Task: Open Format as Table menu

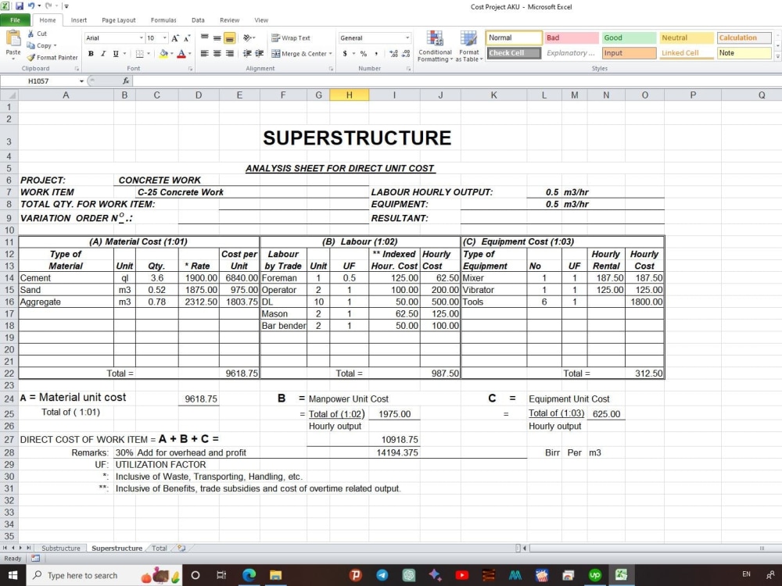Action: pyautogui.click(x=468, y=46)
